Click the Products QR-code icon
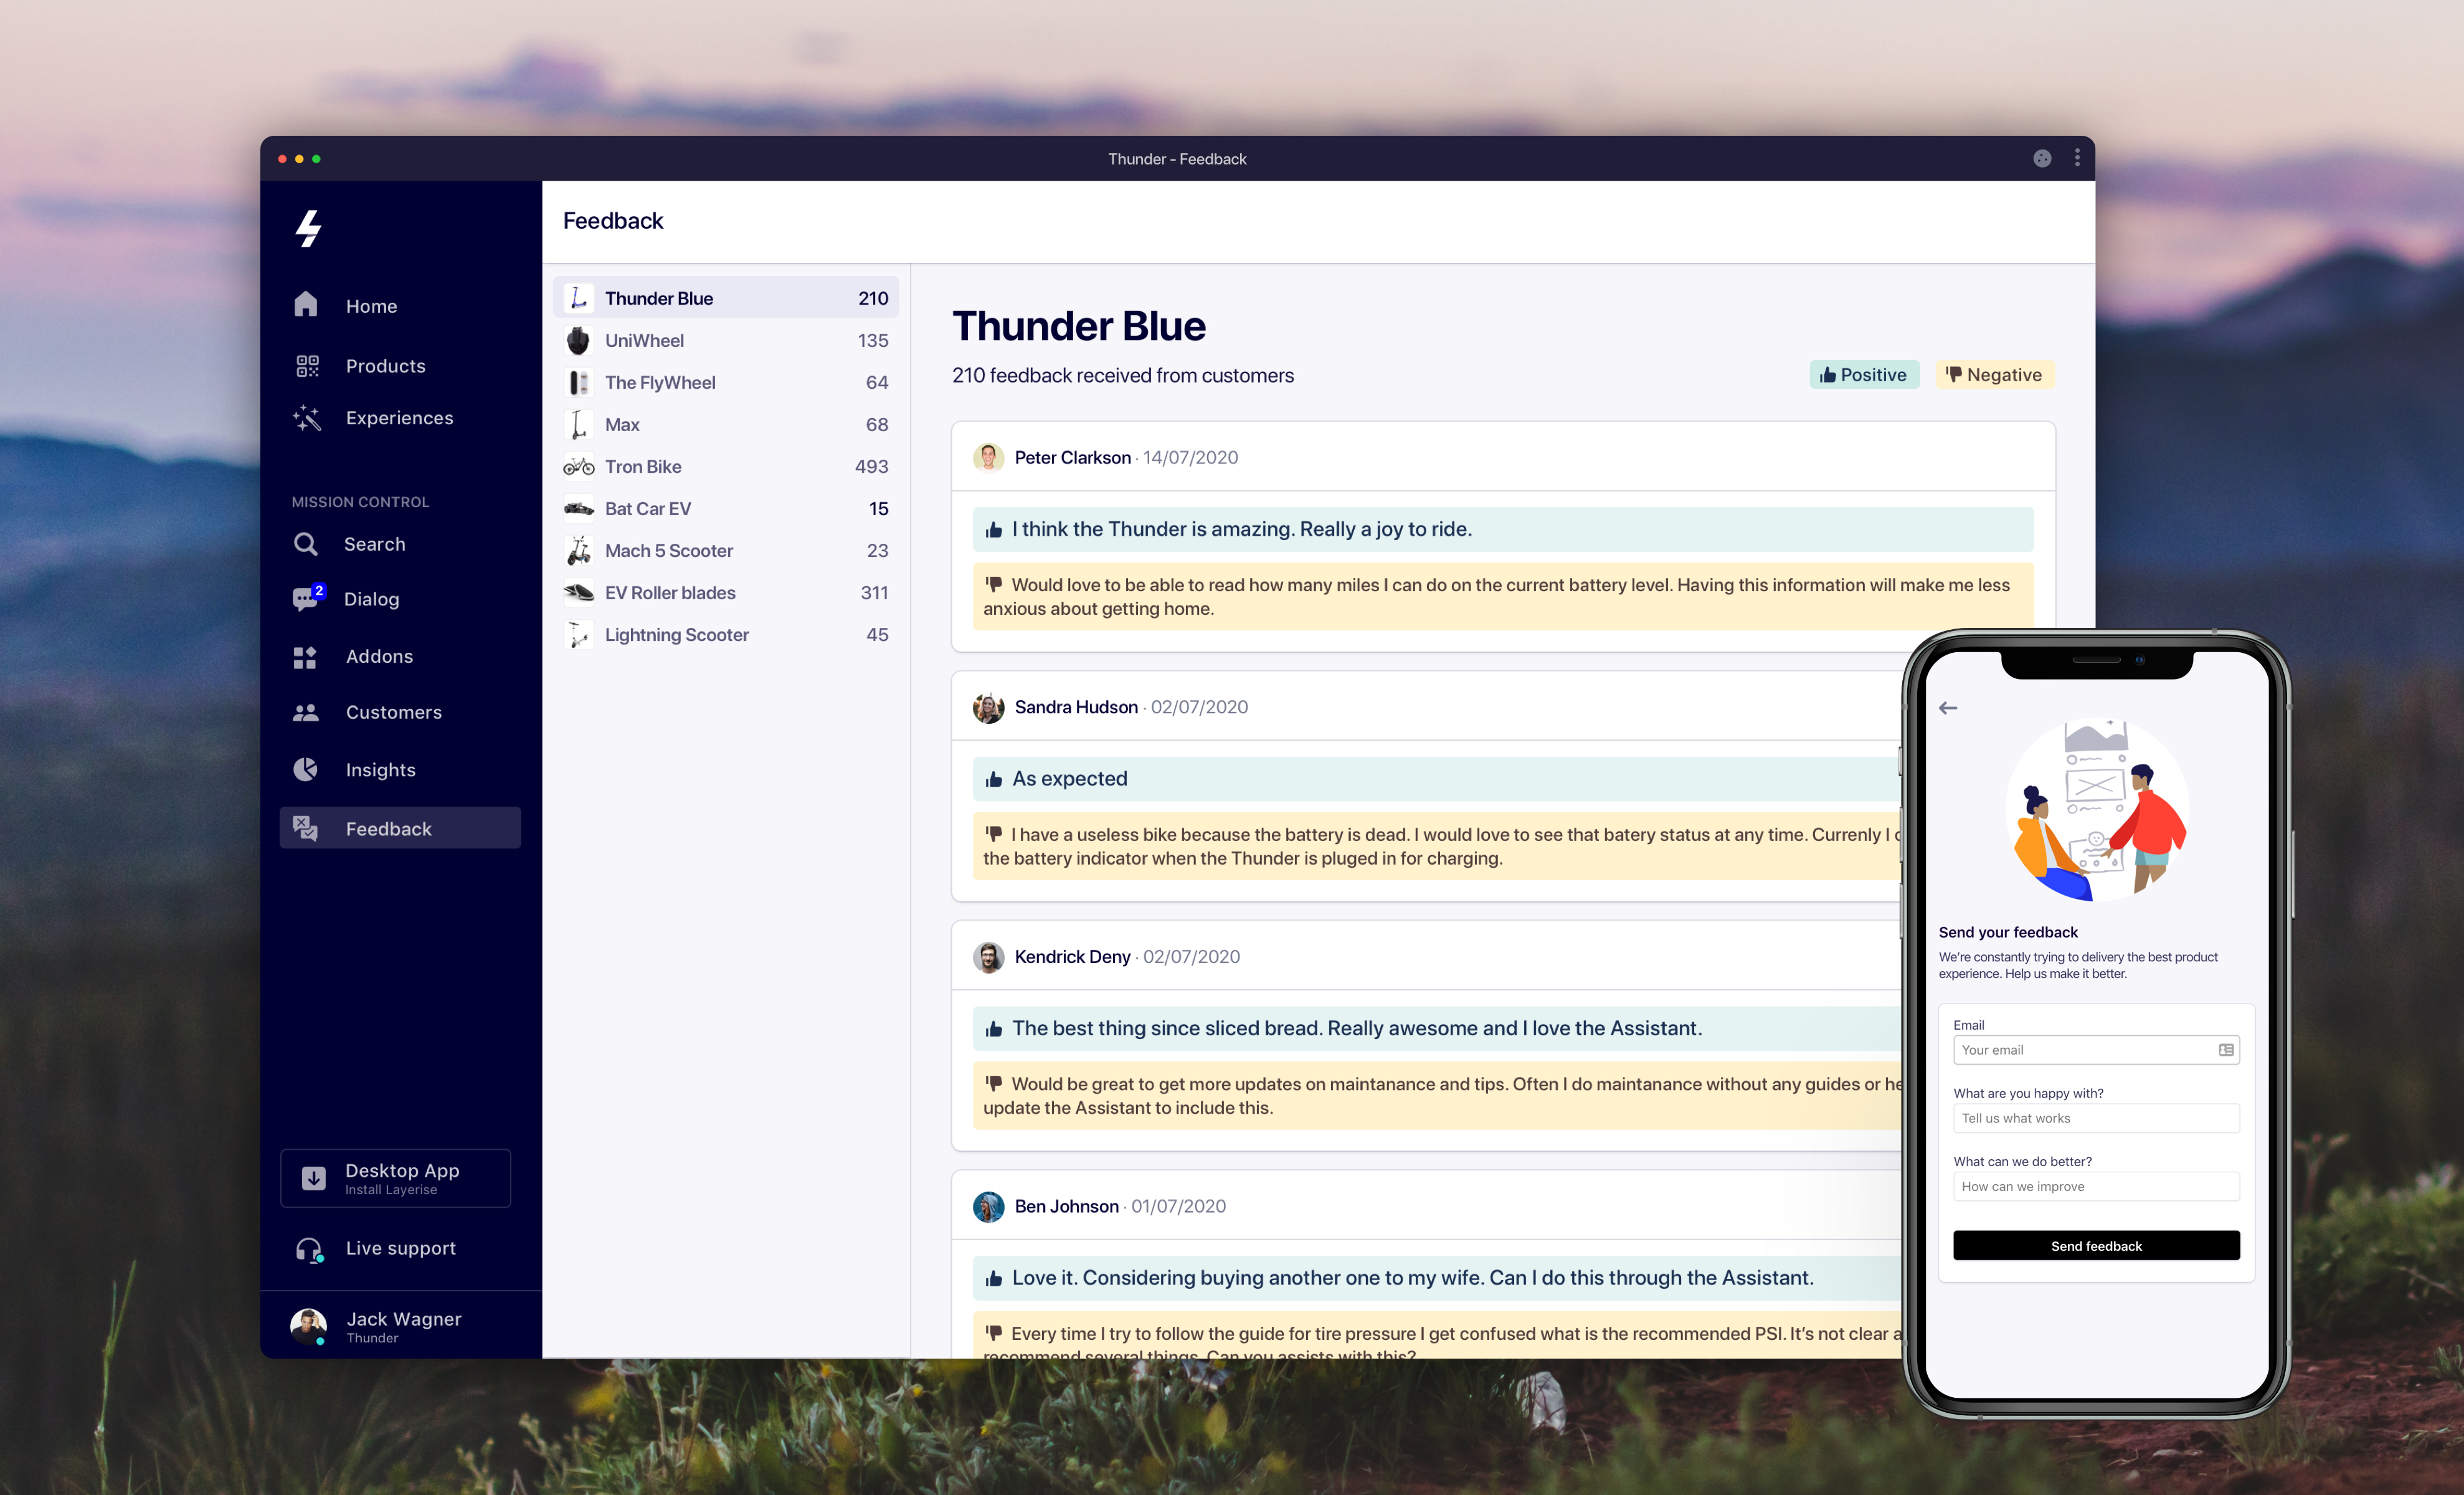 point(307,366)
